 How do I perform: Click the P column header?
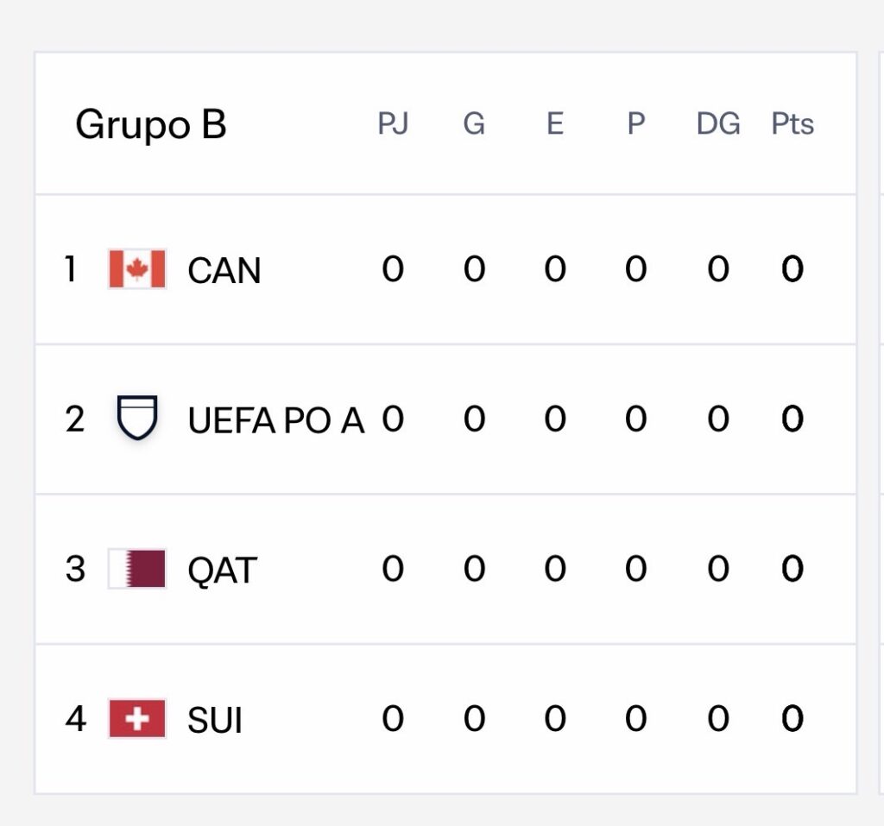[x=635, y=124]
